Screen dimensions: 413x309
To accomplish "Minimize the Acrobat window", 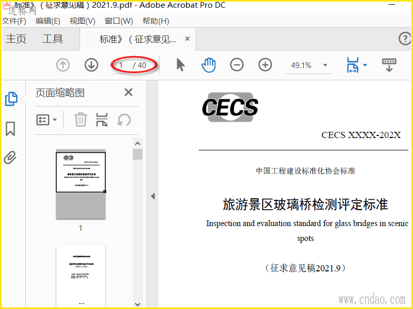I will click(x=392, y=4).
